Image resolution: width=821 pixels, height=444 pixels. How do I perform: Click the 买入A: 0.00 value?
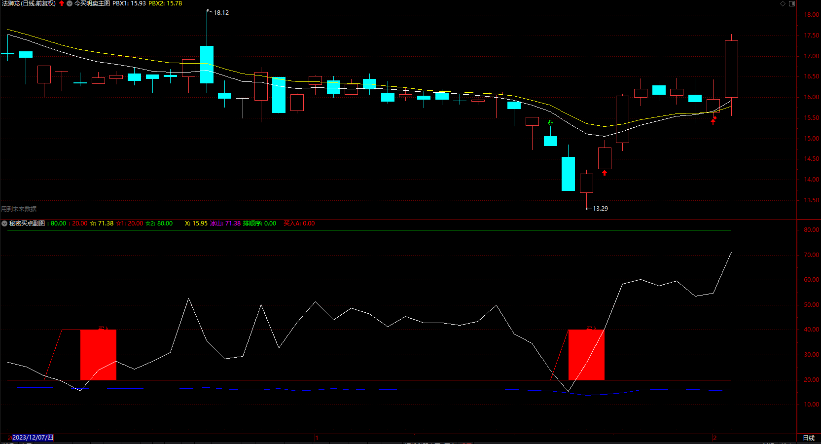tap(299, 223)
